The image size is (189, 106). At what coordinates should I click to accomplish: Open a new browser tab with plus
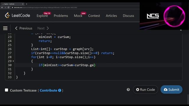27,4
